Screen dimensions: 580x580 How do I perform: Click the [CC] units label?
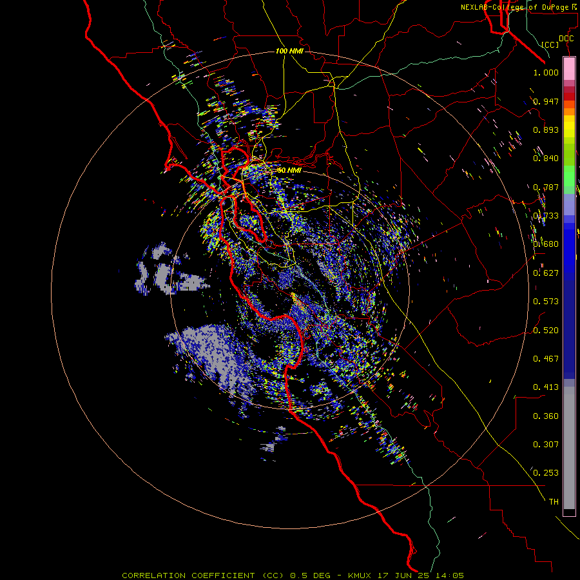[x=550, y=44]
